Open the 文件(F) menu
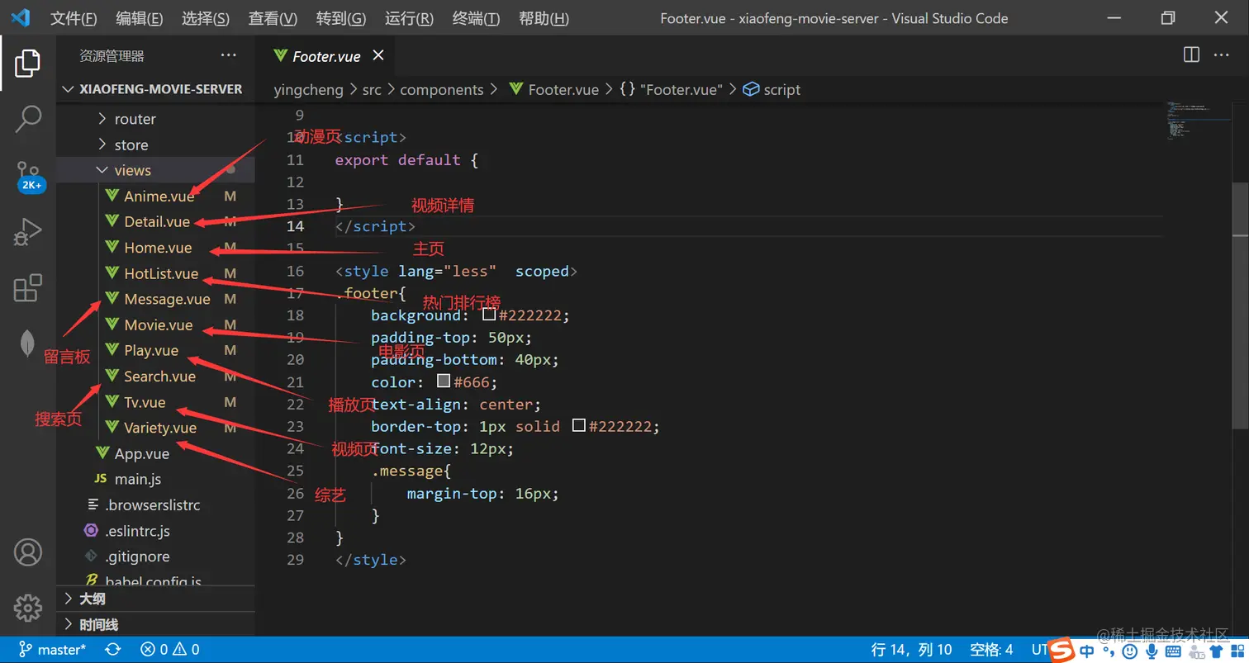 [x=74, y=18]
